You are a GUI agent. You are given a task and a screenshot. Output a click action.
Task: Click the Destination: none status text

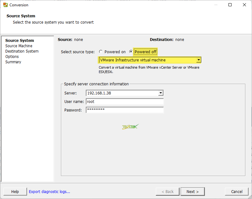(x=167, y=40)
